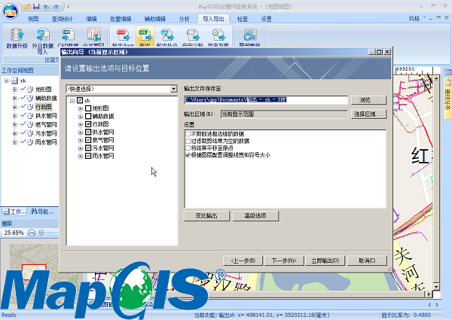Collapse the zh node in export dialog tree

click(x=72, y=101)
